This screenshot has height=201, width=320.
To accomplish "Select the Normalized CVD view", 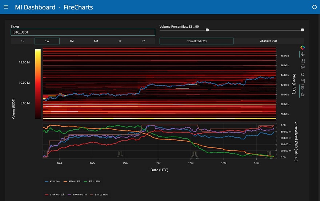I will 196,41.
